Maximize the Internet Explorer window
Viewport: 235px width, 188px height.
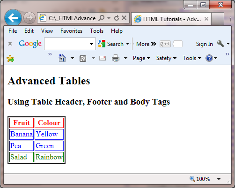tap(203, 5)
